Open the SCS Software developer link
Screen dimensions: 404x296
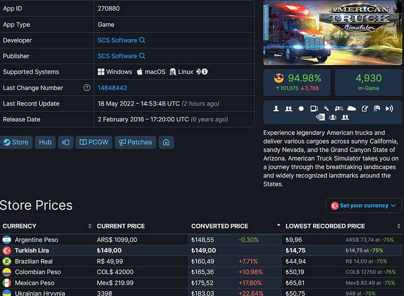pos(117,40)
